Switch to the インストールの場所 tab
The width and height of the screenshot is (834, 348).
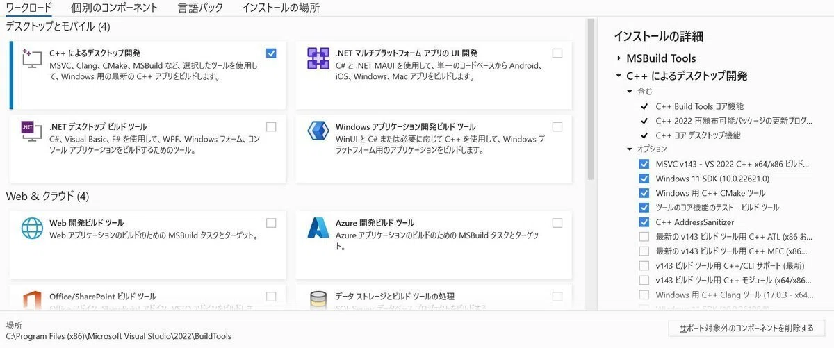tap(281, 8)
